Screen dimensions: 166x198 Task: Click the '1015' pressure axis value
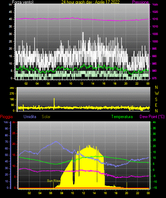[x=155, y=19]
